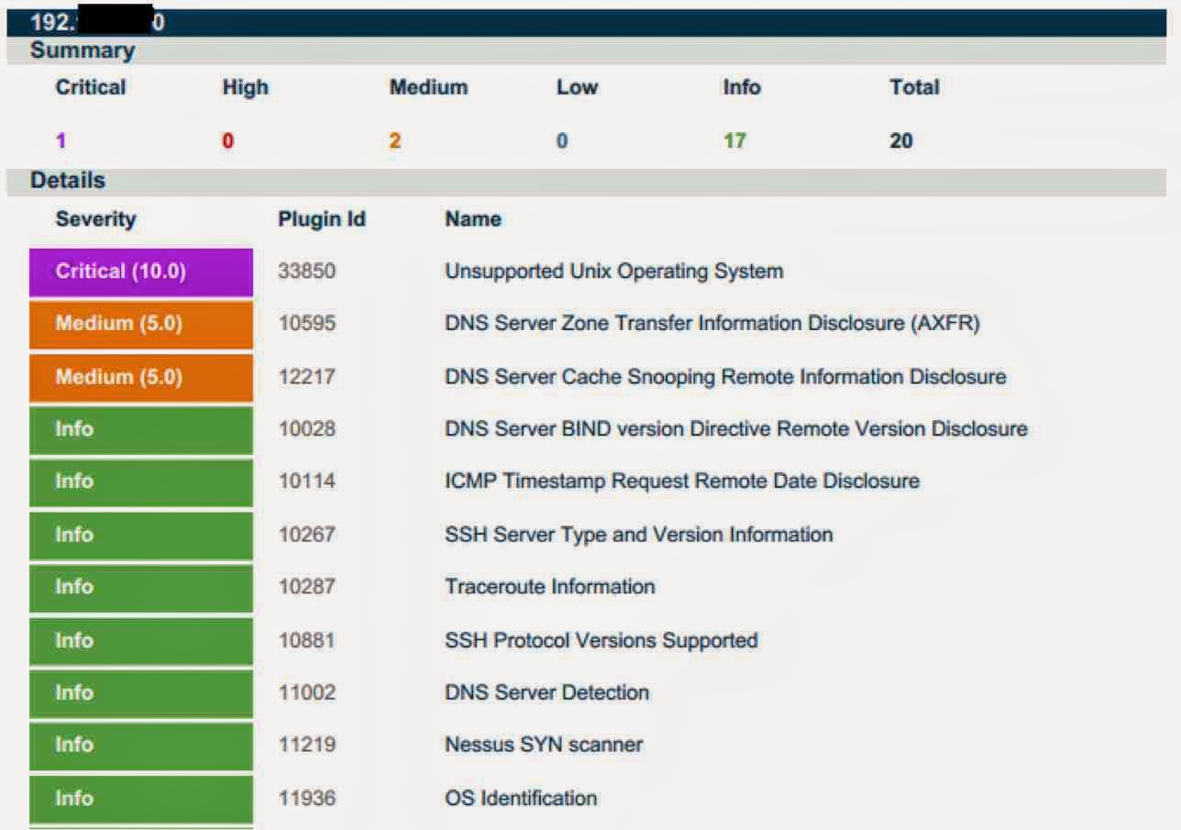Click plugin ID 33850

pos(306,271)
